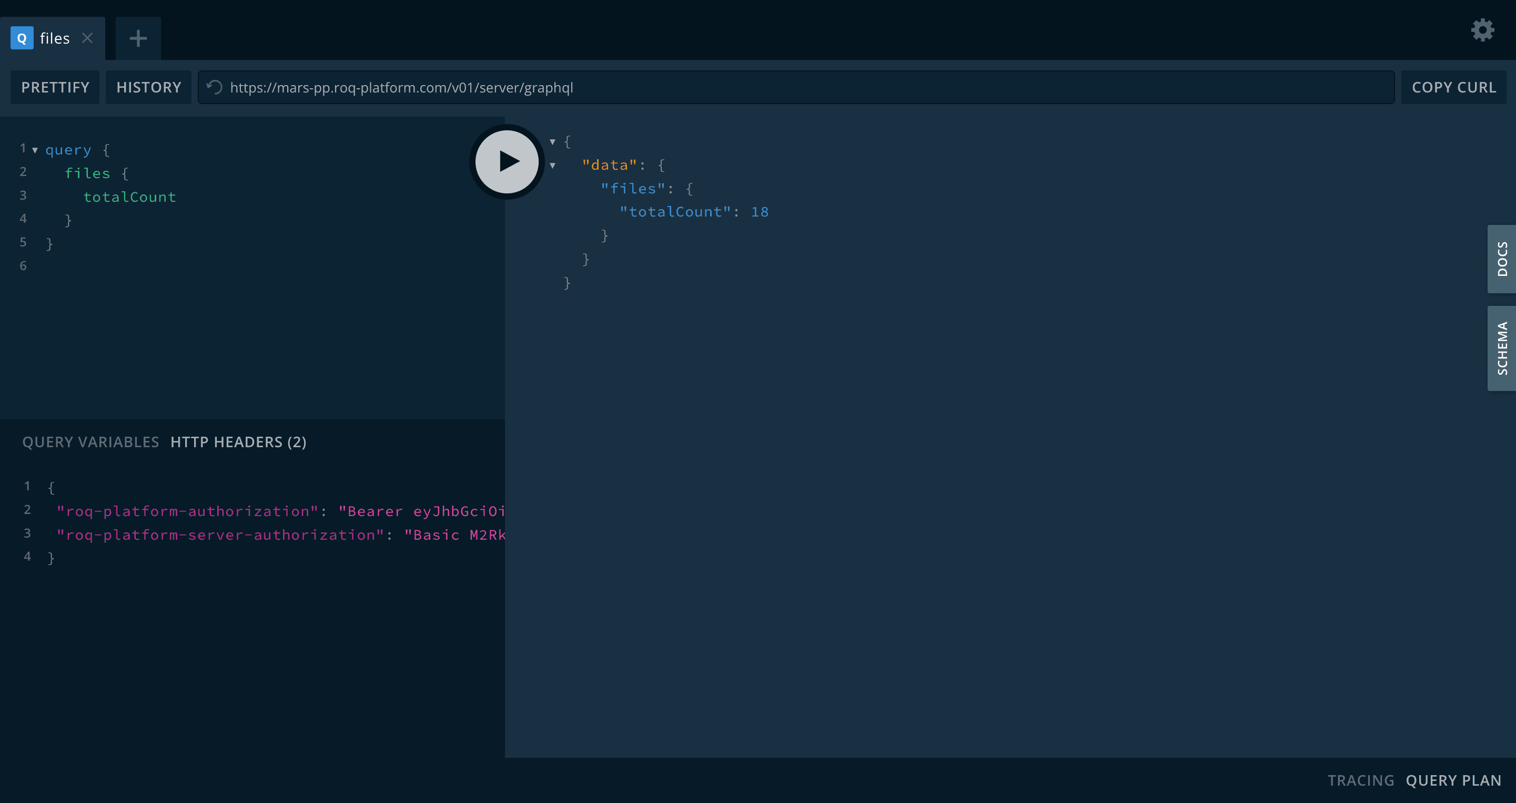This screenshot has height=803, width=1516.
Task: Click the "data" key in the response
Action: [610, 165]
